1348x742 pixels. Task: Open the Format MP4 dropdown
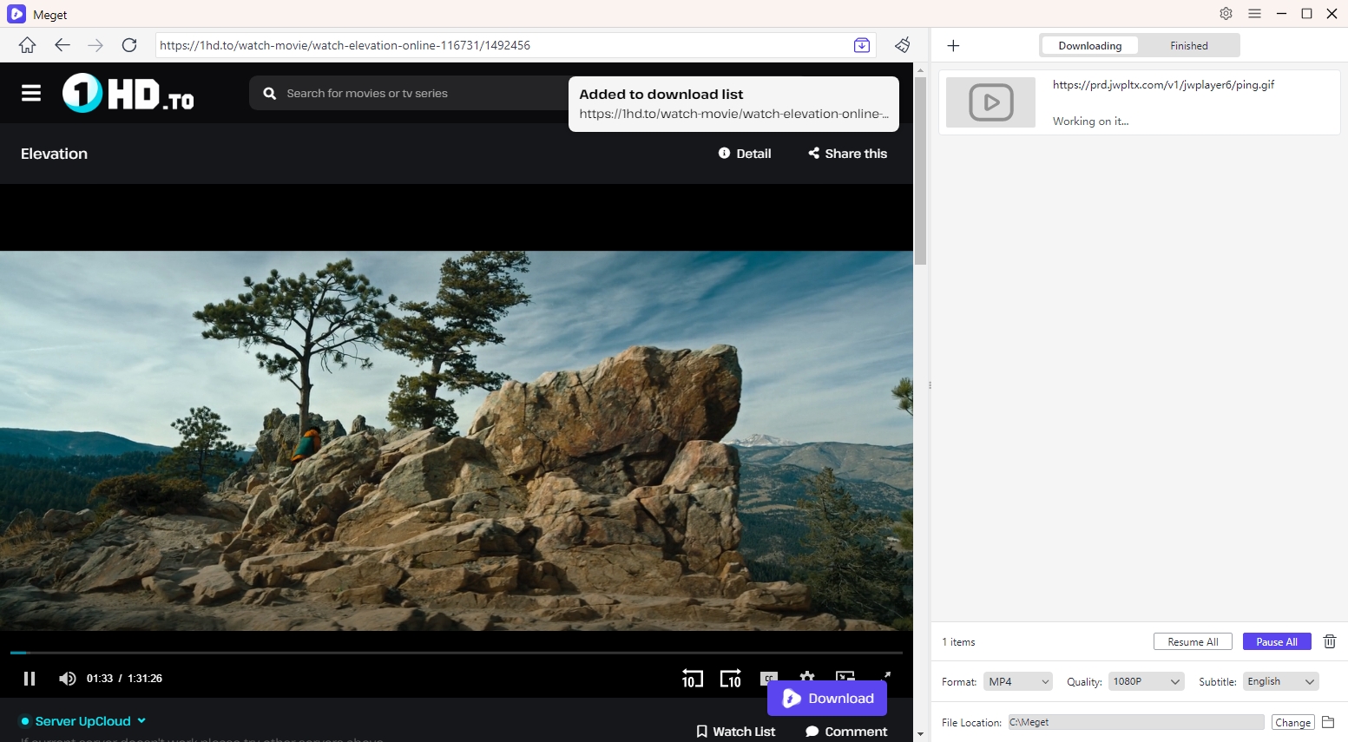pos(1018,681)
